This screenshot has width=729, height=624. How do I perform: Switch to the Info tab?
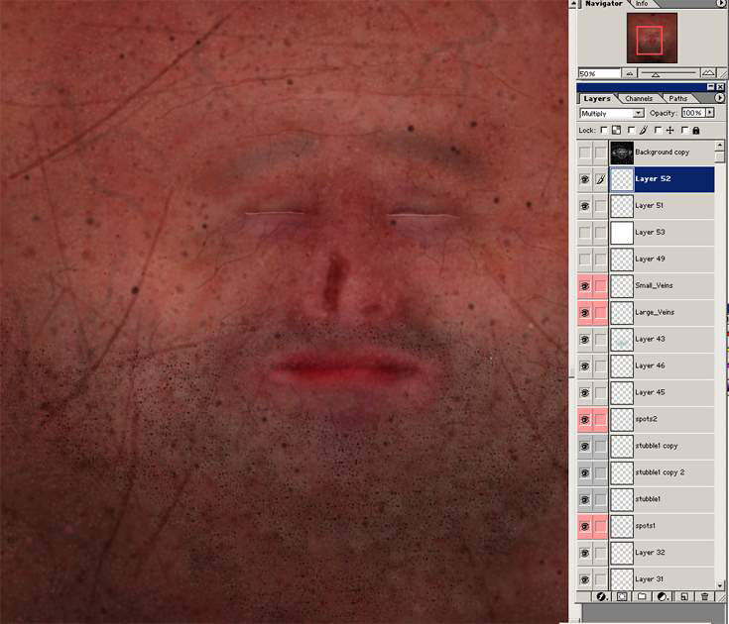pos(644,4)
